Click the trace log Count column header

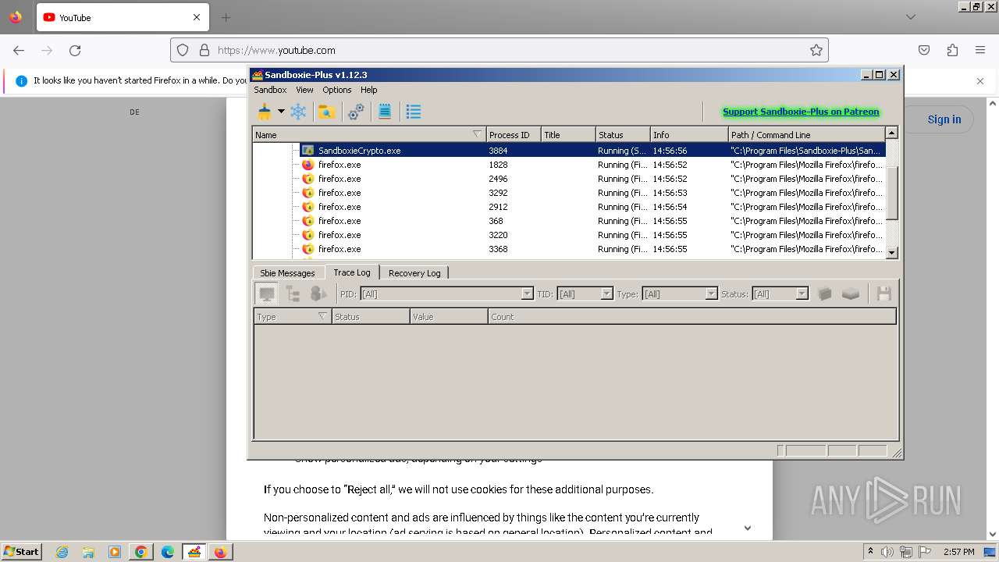tap(692, 317)
